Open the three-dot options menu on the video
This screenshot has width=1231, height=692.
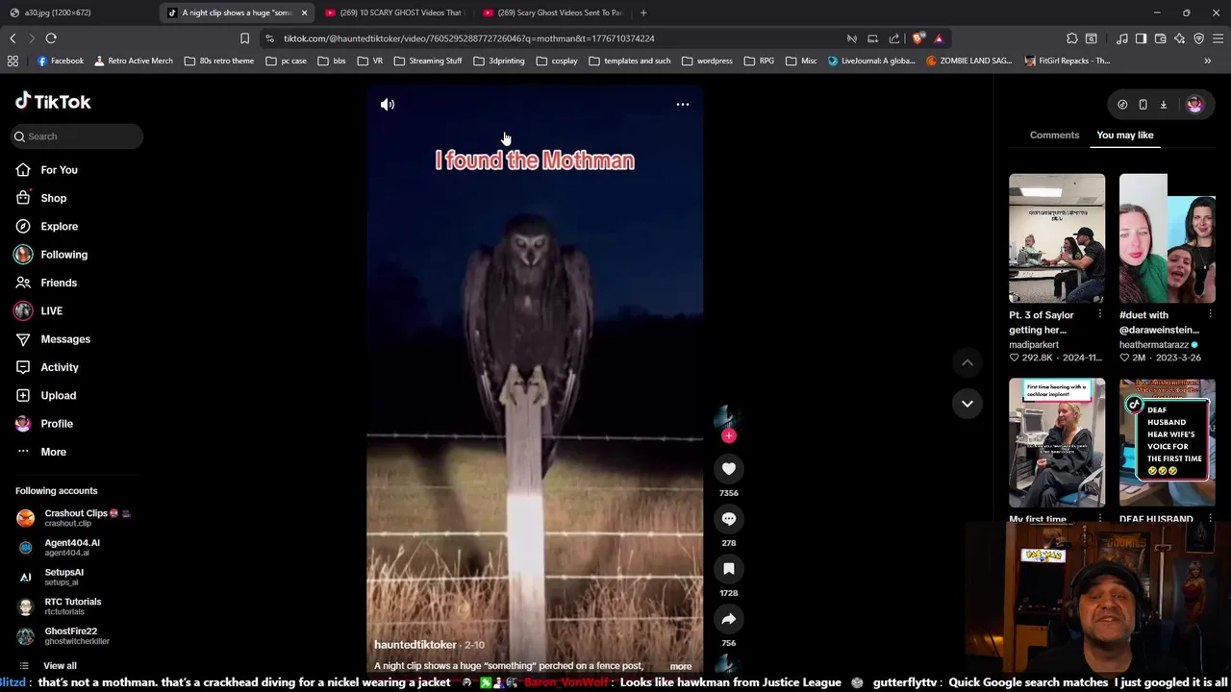pyautogui.click(x=682, y=105)
